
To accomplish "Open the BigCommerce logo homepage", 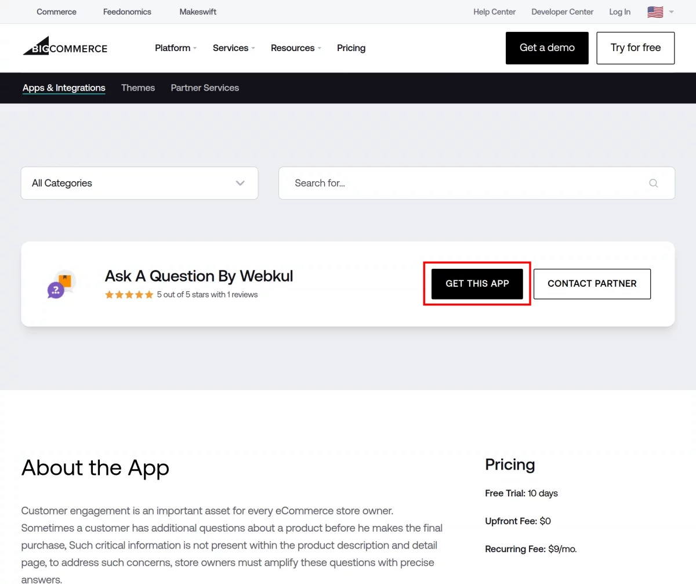I will tap(65, 46).
